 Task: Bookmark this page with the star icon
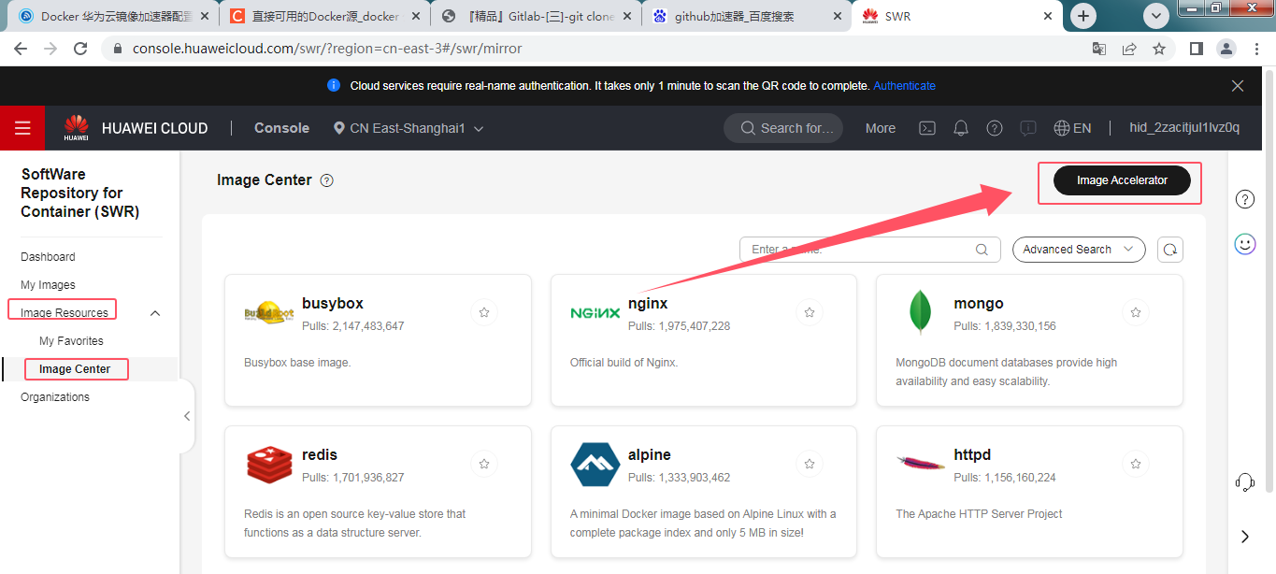1159,49
